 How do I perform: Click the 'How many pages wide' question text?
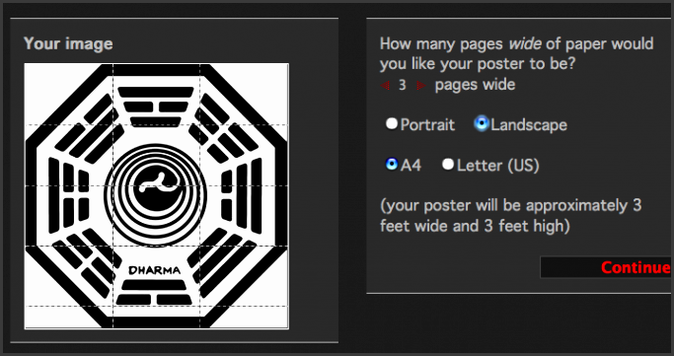[517, 53]
